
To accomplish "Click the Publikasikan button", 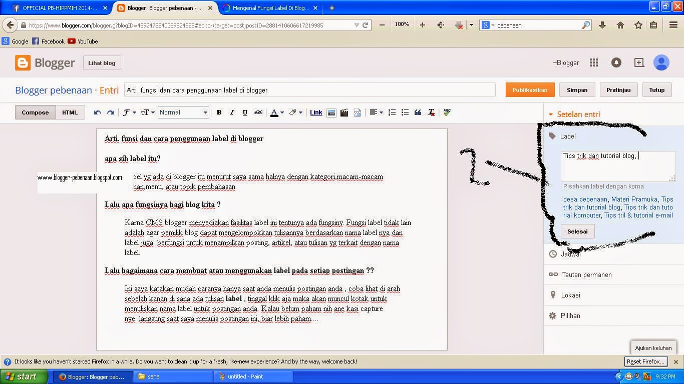I will [x=530, y=90].
